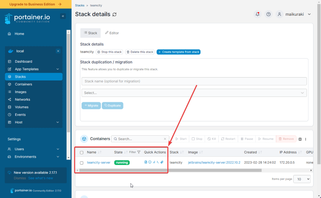Open stats quick action for teamcity-server

[x=154, y=162]
